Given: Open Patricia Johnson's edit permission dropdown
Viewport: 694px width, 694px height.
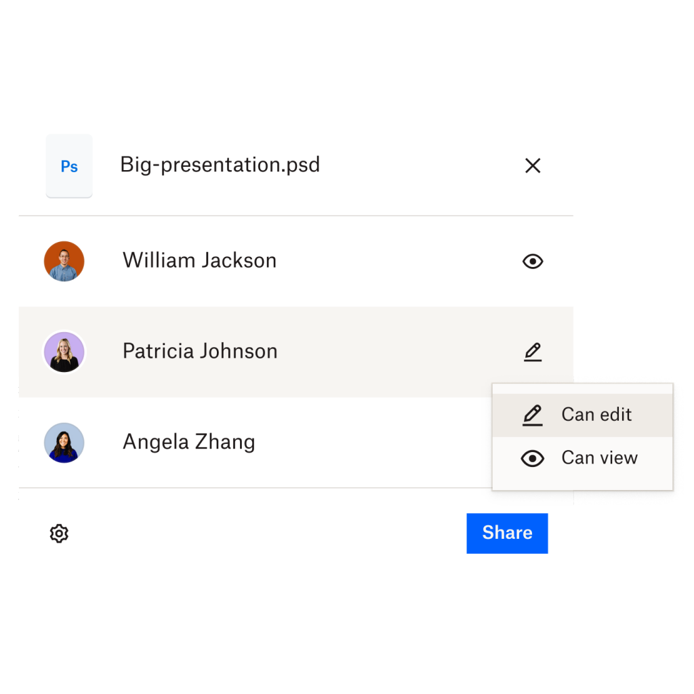Looking at the screenshot, I should [x=533, y=352].
